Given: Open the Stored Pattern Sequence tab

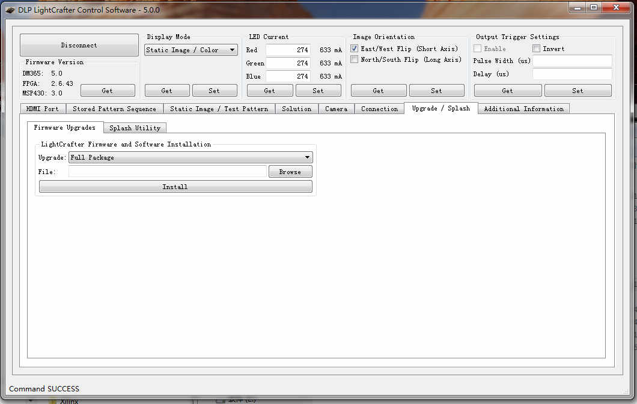Looking at the screenshot, I should pos(115,109).
